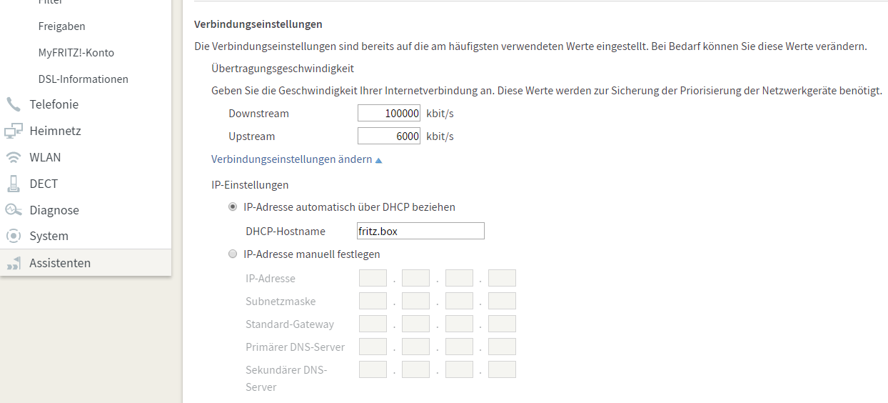Click the Downstream speed field

pos(389,114)
